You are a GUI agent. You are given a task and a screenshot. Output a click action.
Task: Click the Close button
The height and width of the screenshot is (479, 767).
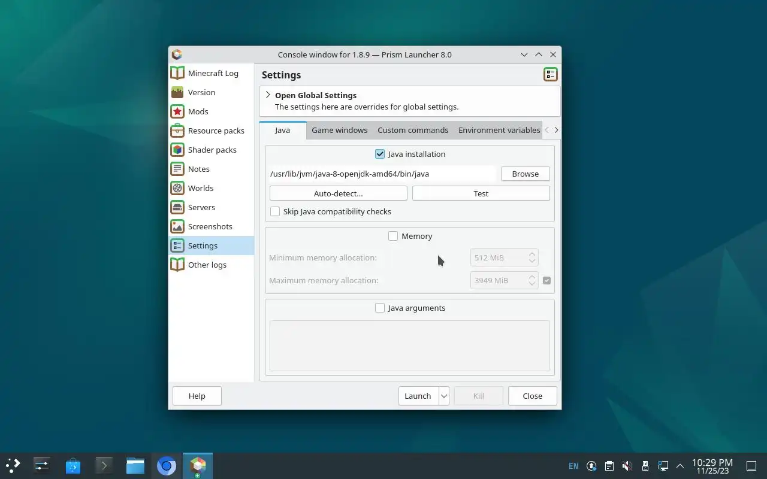point(533,396)
